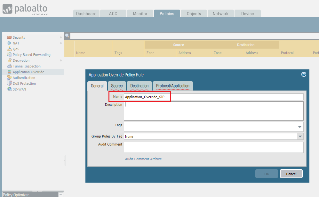Select Tunnel Inspection item
The width and height of the screenshot is (319, 197).
pos(27,66)
